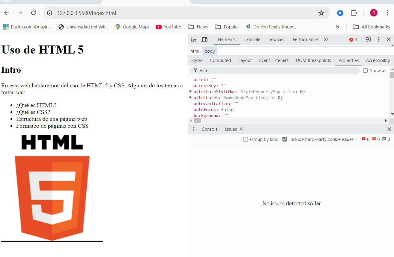394x257 pixels.
Task: Open drawer three-dot menu beside Console
Action: coord(194,129)
